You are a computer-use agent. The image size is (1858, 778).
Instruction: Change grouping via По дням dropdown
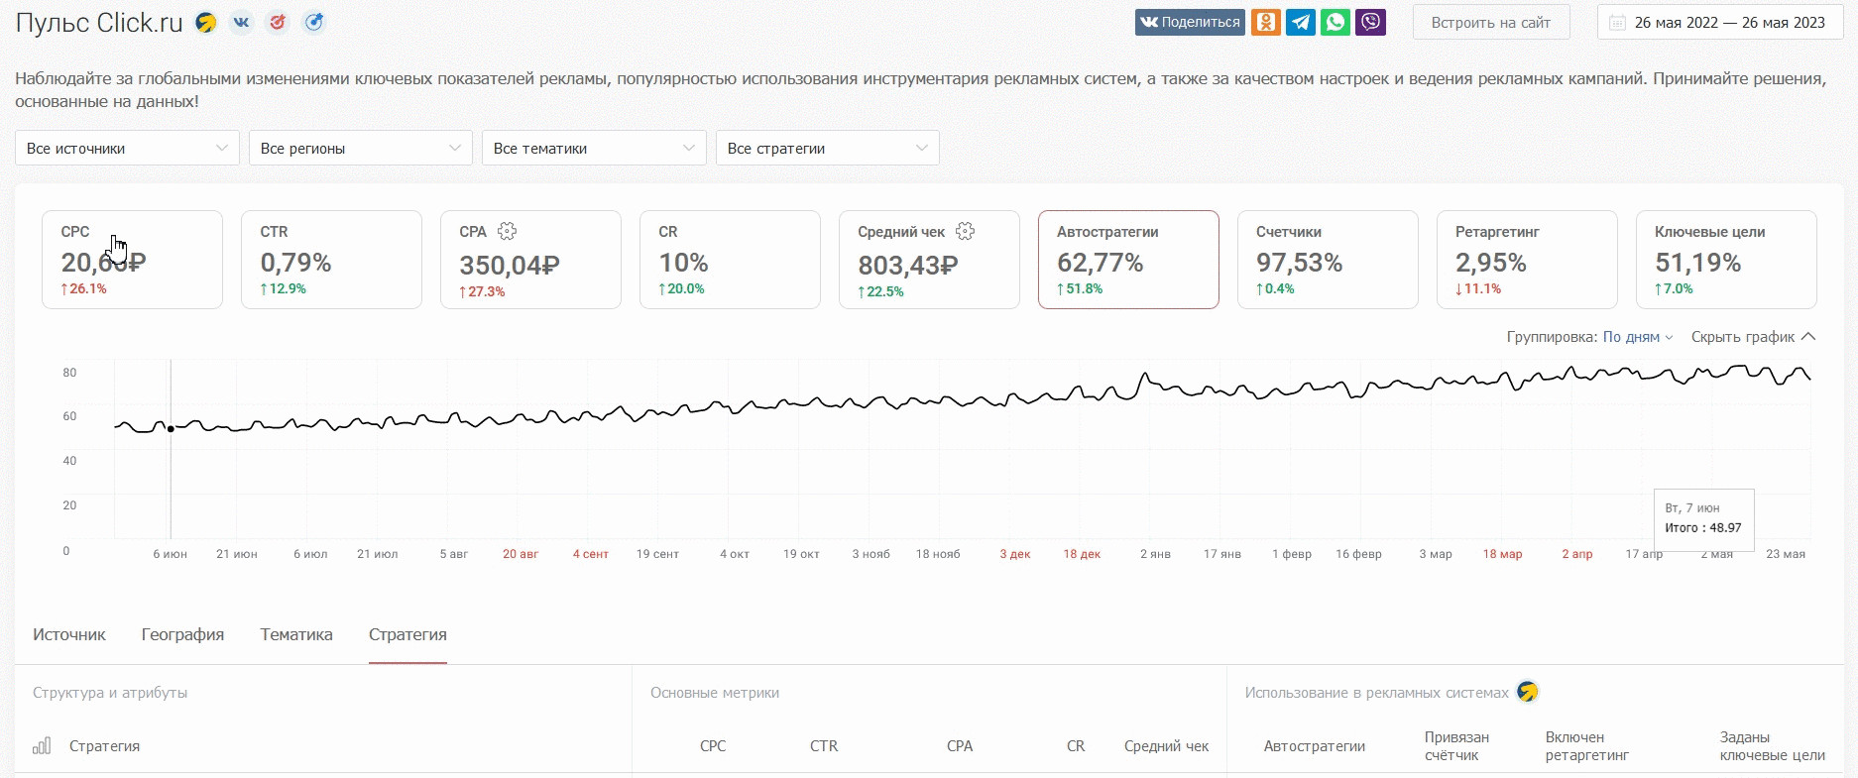(1638, 337)
